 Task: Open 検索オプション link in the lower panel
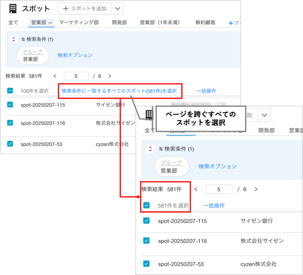(218, 166)
